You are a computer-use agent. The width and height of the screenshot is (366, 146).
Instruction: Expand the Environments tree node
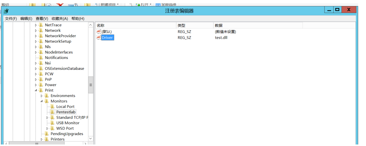tap(41, 96)
